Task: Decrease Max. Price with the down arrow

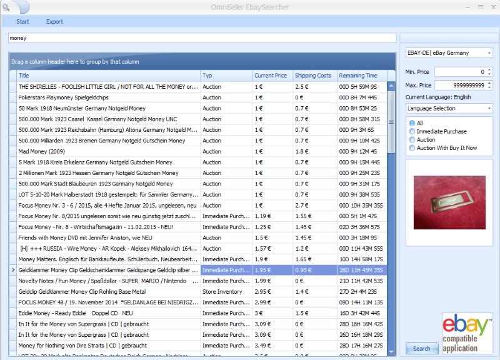Action: coord(489,87)
